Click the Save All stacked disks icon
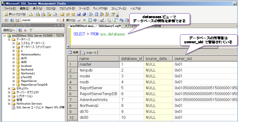Screen dimensions: 269x122 pyautogui.click(x=84, y=14)
